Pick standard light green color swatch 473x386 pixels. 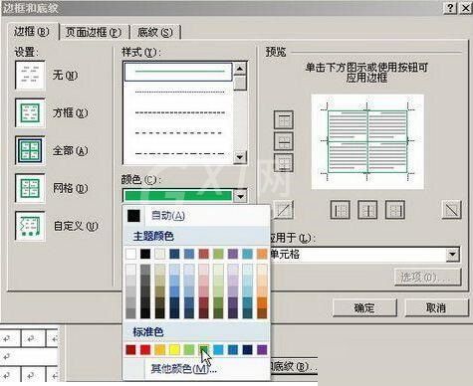pyautogui.click(x=189, y=349)
